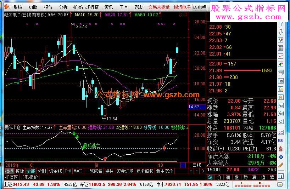The width and height of the screenshot is (290, 189).
Task: Open the red line trend chart icon
Action: point(281,56)
